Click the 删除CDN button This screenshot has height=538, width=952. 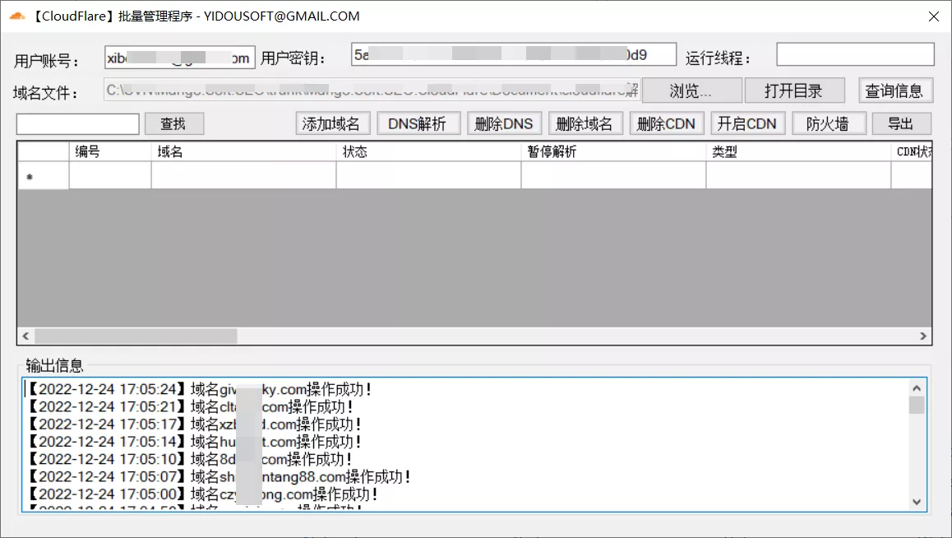tap(666, 124)
